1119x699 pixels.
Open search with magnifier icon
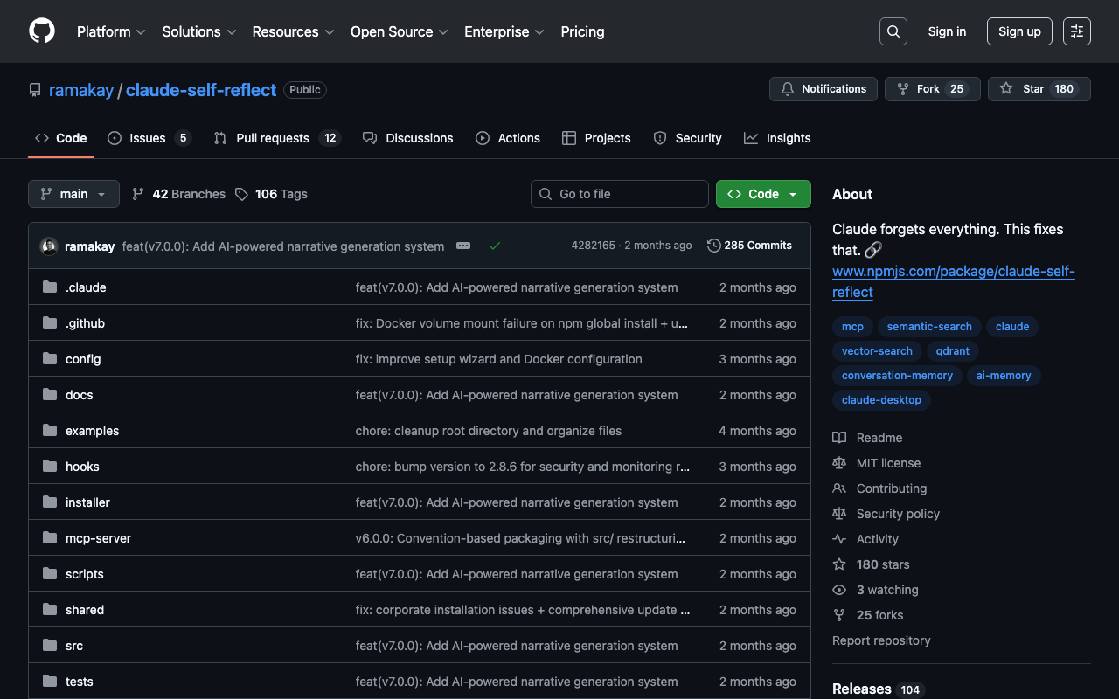pyautogui.click(x=893, y=31)
